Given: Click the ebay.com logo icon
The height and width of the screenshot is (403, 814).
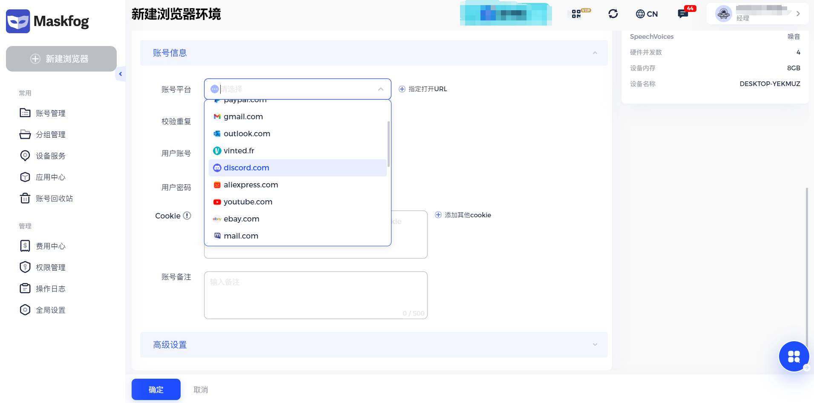Looking at the screenshot, I should (x=217, y=219).
